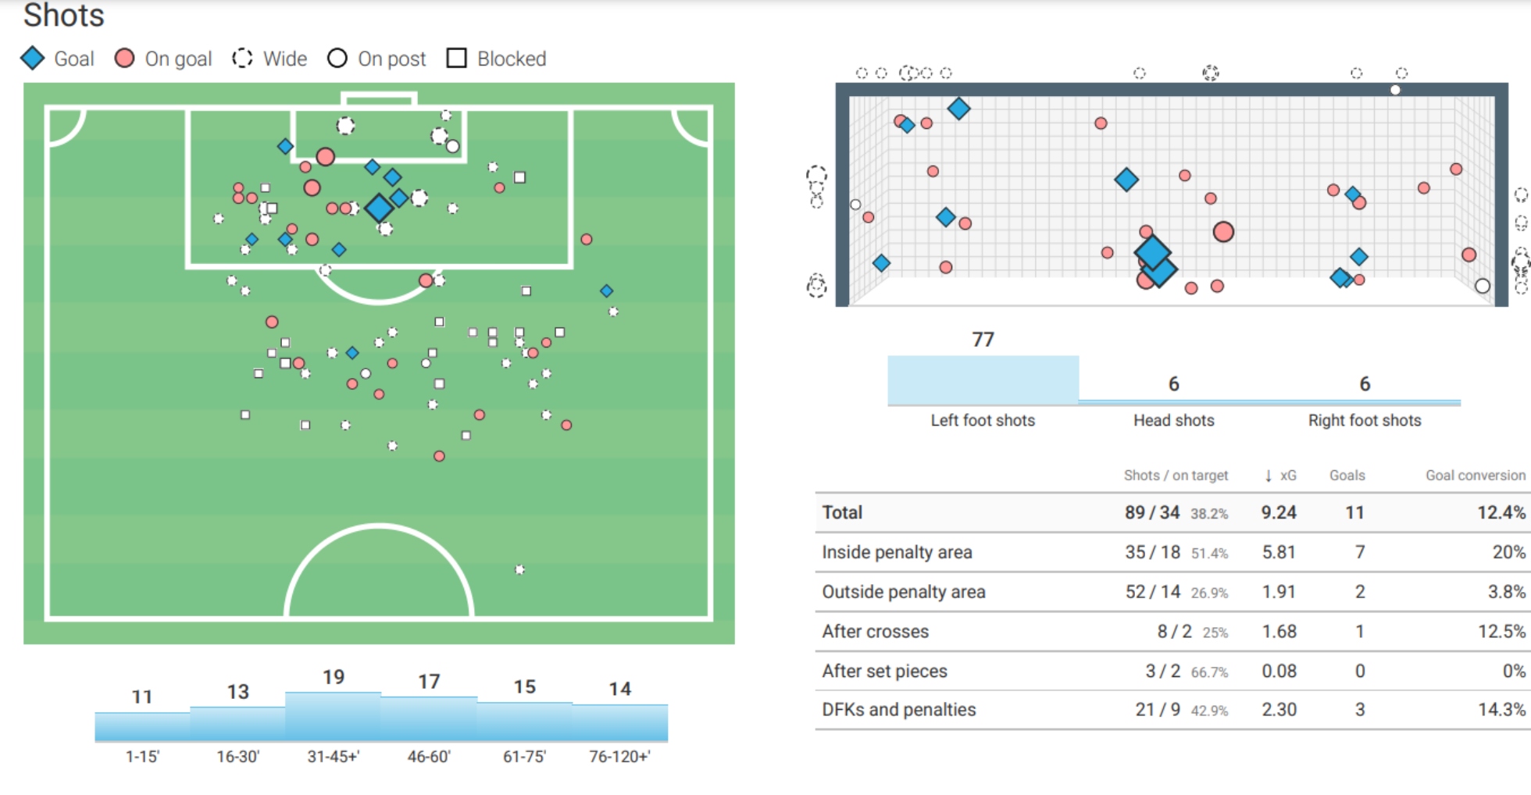Toggle the On post legend label
Viewport: 1531px width, 795px height.
coord(391,59)
